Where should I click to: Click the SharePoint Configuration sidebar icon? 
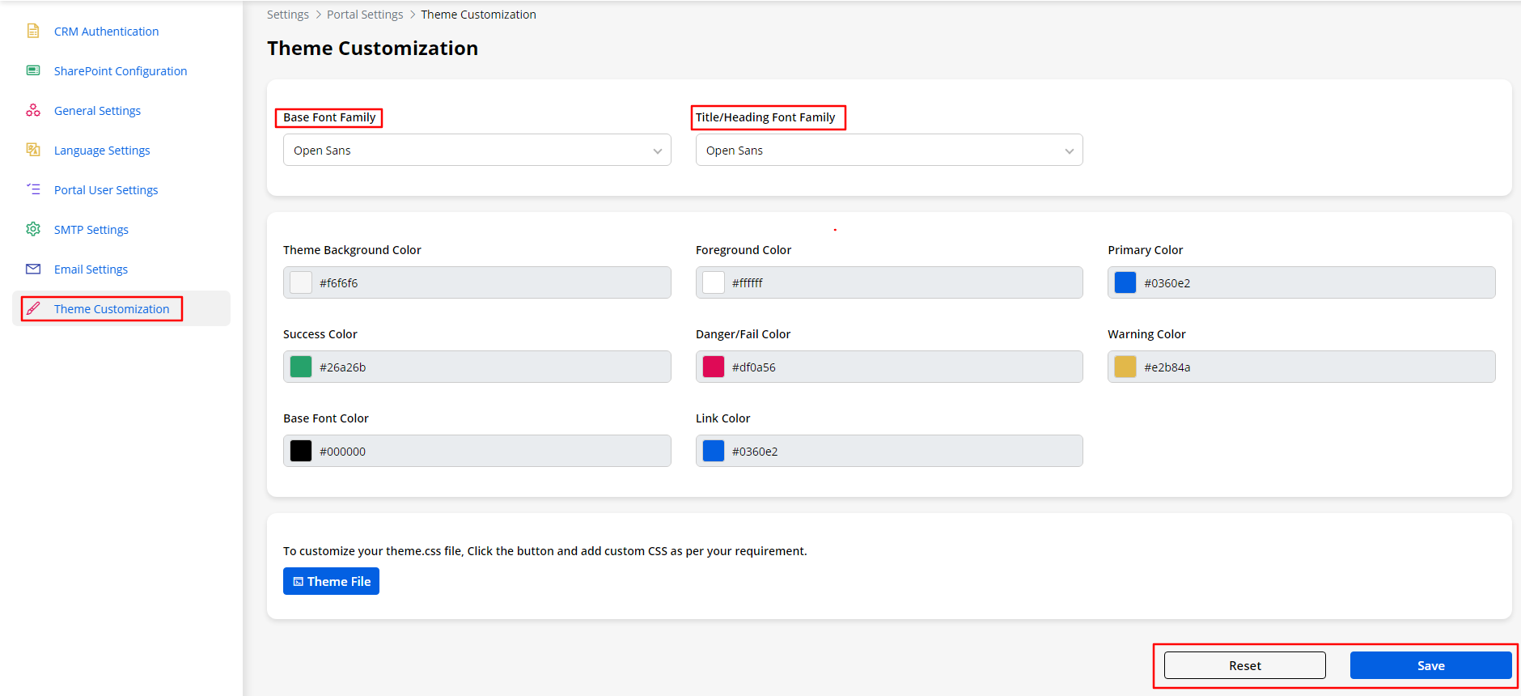click(x=33, y=70)
